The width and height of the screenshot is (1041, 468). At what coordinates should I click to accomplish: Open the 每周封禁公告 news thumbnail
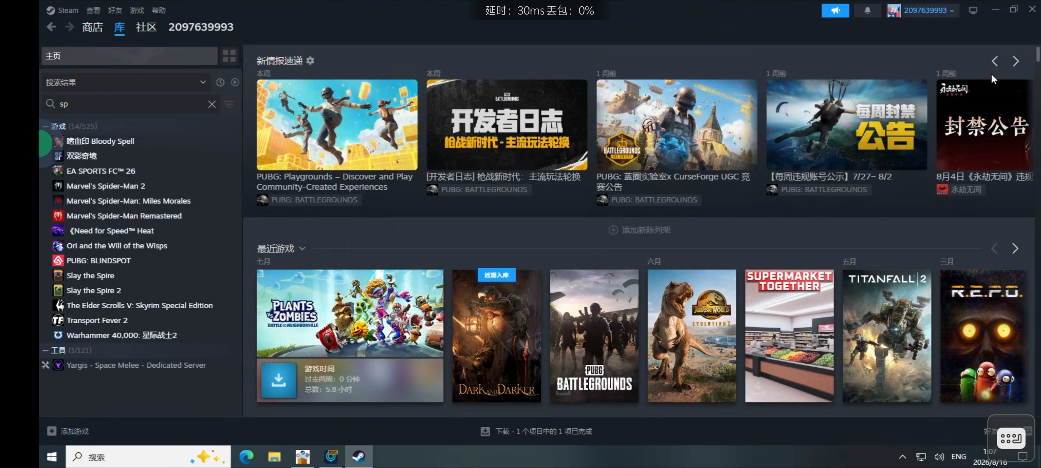click(x=847, y=125)
